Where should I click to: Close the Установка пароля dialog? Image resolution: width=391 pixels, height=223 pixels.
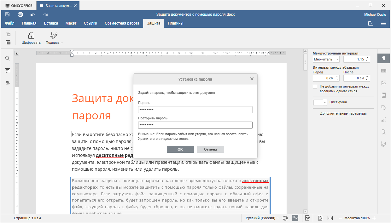(252, 79)
